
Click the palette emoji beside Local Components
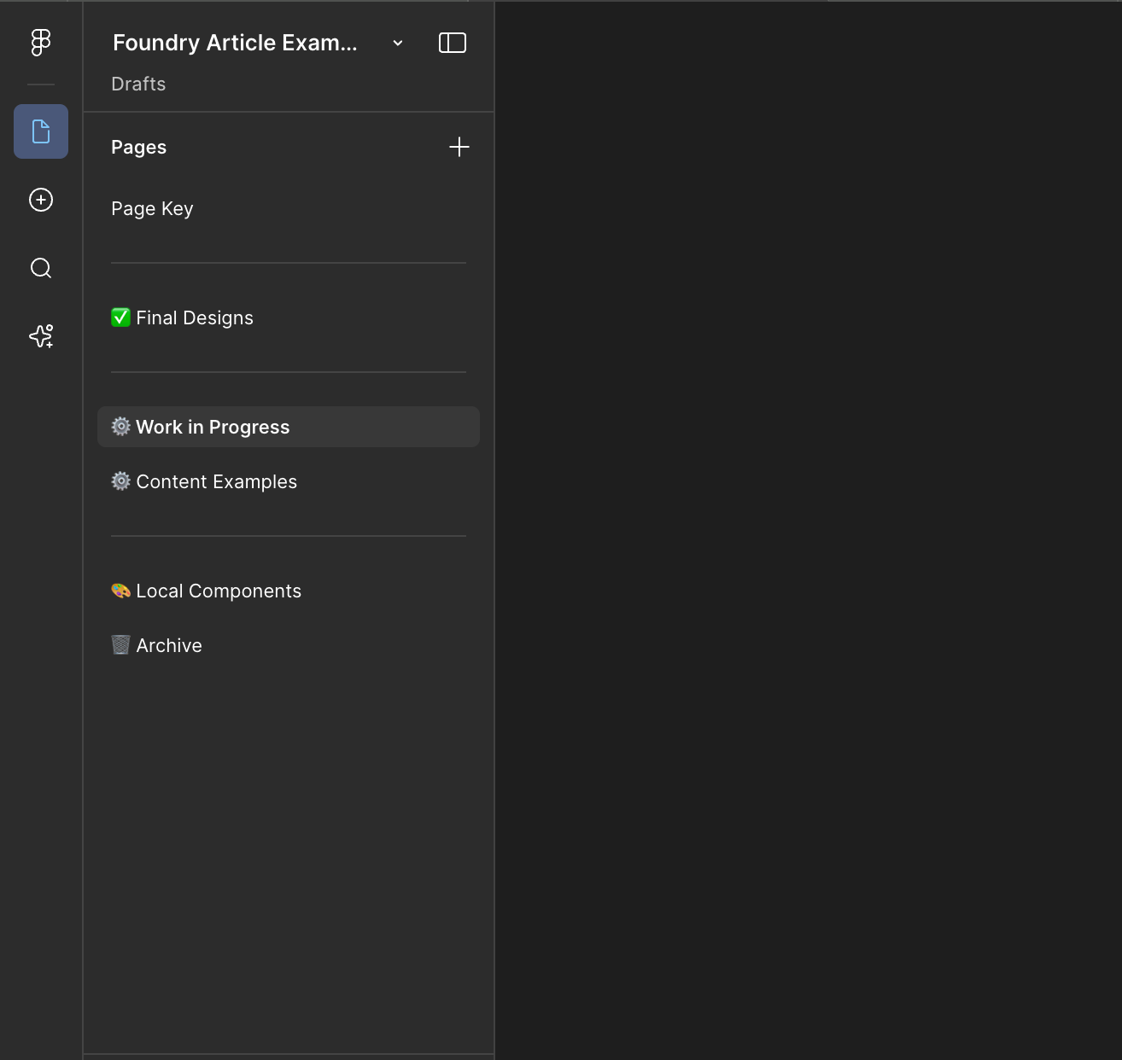tap(120, 590)
